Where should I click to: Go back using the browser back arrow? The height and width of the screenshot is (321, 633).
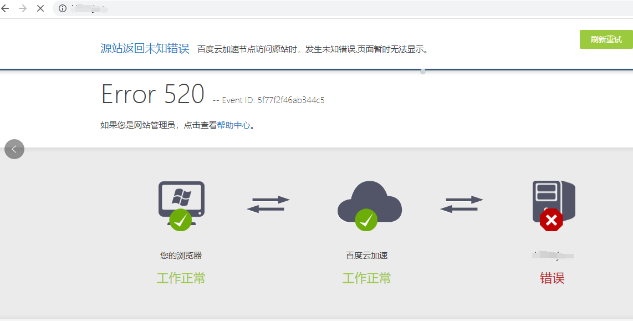(x=5, y=8)
